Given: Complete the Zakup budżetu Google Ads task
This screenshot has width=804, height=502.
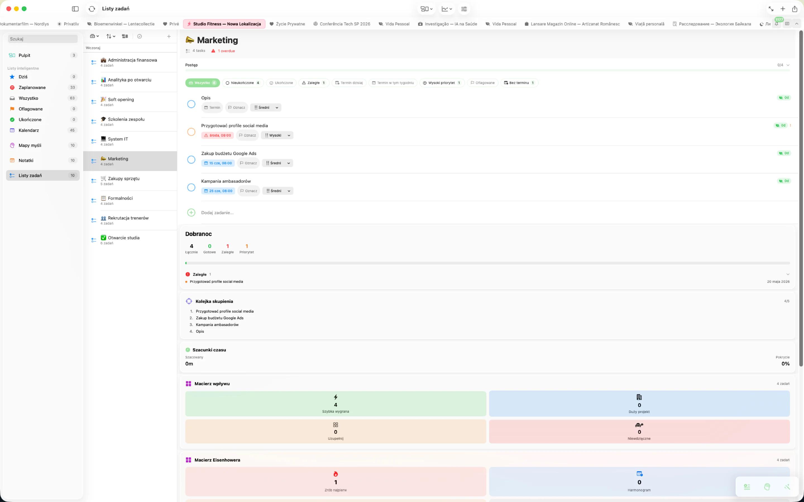Looking at the screenshot, I should (191, 160).
